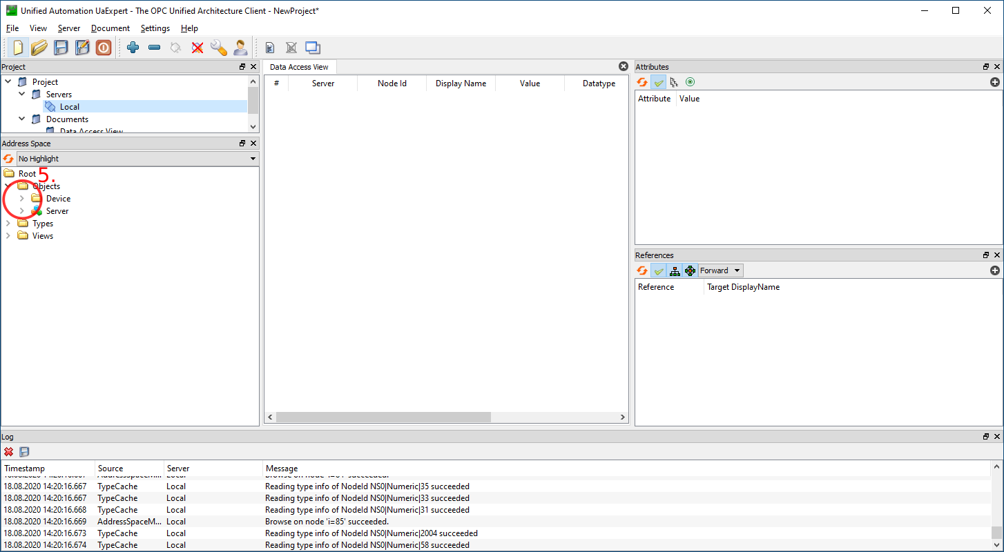1004x552 pixels.
Task: Click the plus icon in Attributes panel
Action: tap(995, 82)
